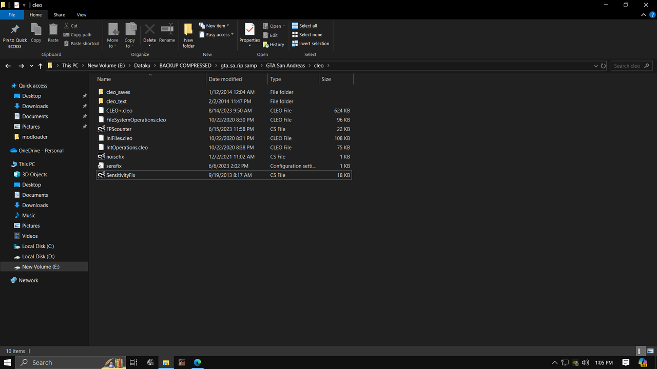
Task: Select modloader in navigation pane
Action: coord(35,137)
